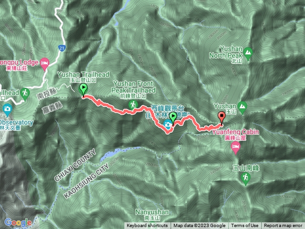Click the Yuanfeng Cabin lodging pin
The width and height of the screenshot is (305, 229).
tap(235, 148)
